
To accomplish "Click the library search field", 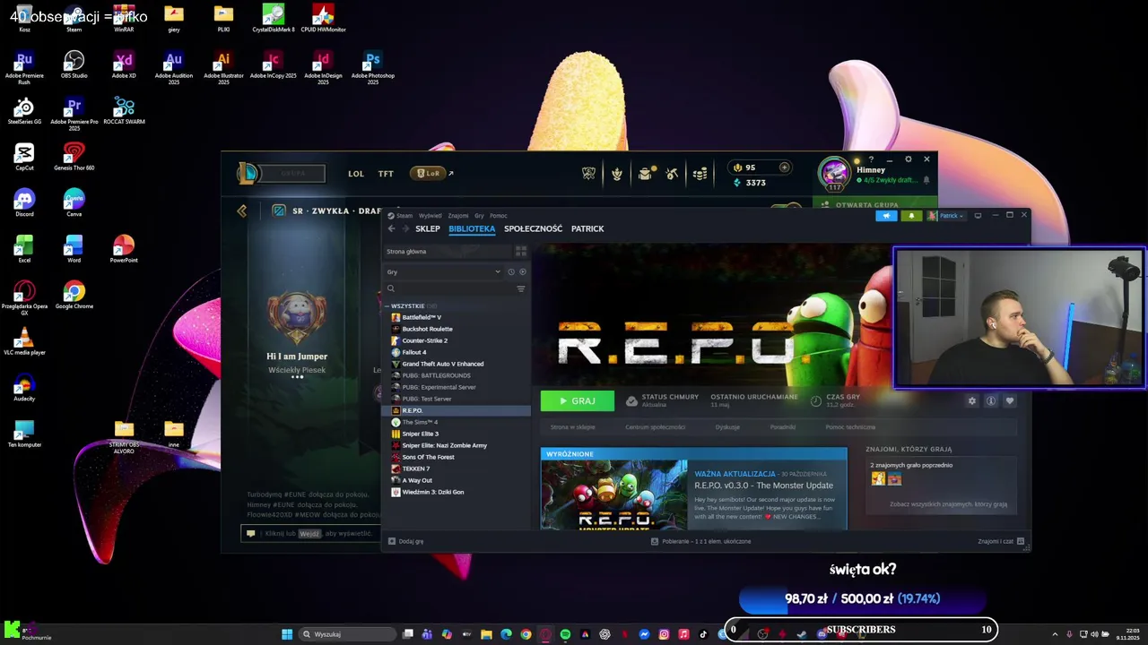I will [448, 288].
